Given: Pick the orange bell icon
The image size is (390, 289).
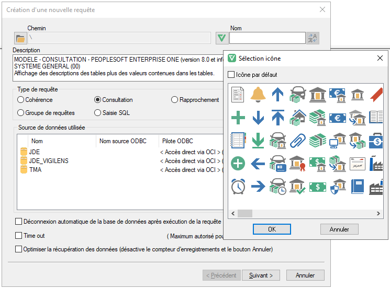Looking at the screenshot, I should pos(258,95).
